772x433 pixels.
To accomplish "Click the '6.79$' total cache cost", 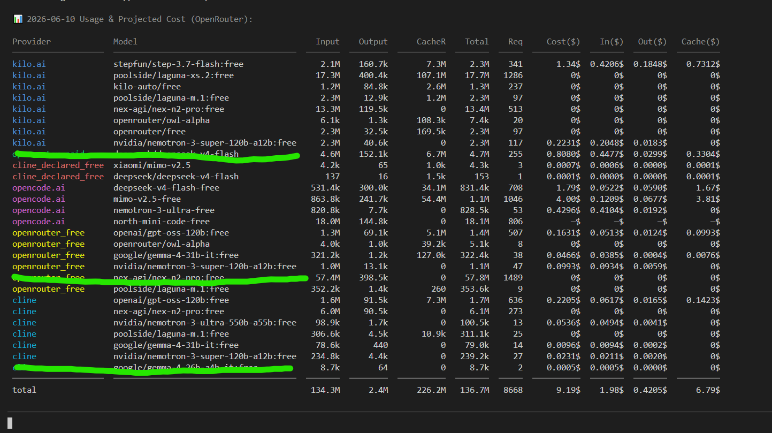I will click(708, 390).
